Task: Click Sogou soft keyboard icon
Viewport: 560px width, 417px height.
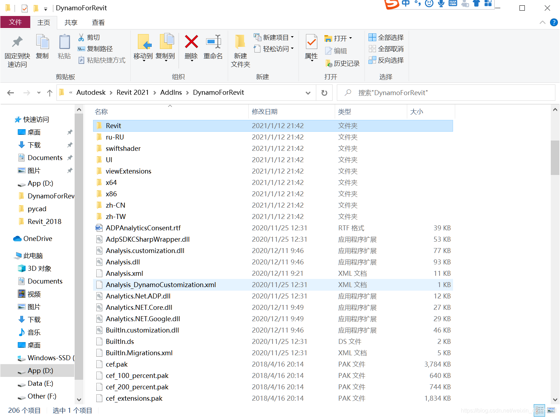Action: pyautogui.click(x=453, y=4)
